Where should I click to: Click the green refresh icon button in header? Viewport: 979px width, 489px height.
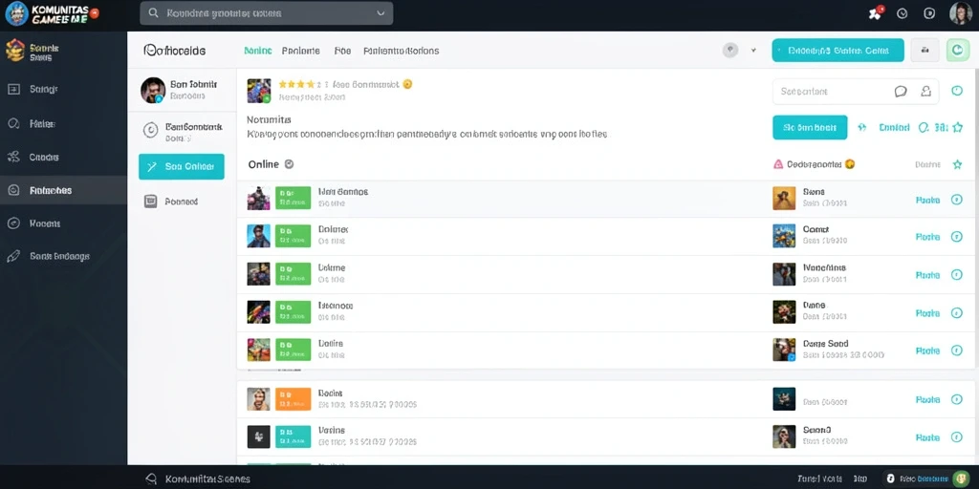point(958,50)
